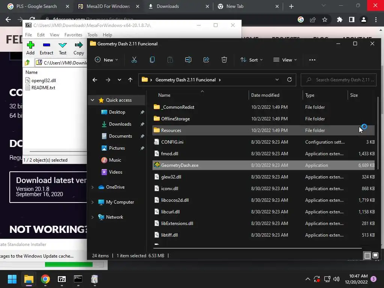
Task: Click Test in the 7-Zip toolbar
Action: tap(63, 48)
